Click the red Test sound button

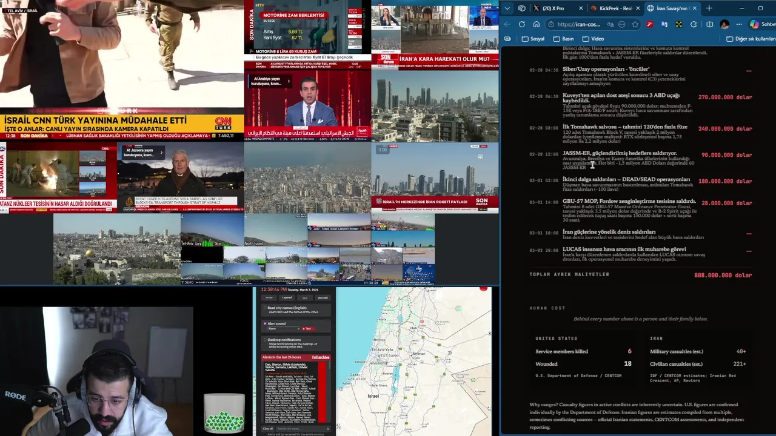click(308, 329)
